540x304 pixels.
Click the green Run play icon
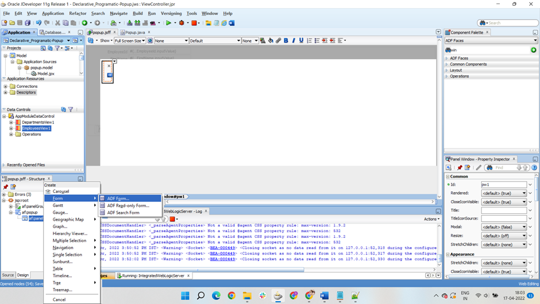(168, 23)
